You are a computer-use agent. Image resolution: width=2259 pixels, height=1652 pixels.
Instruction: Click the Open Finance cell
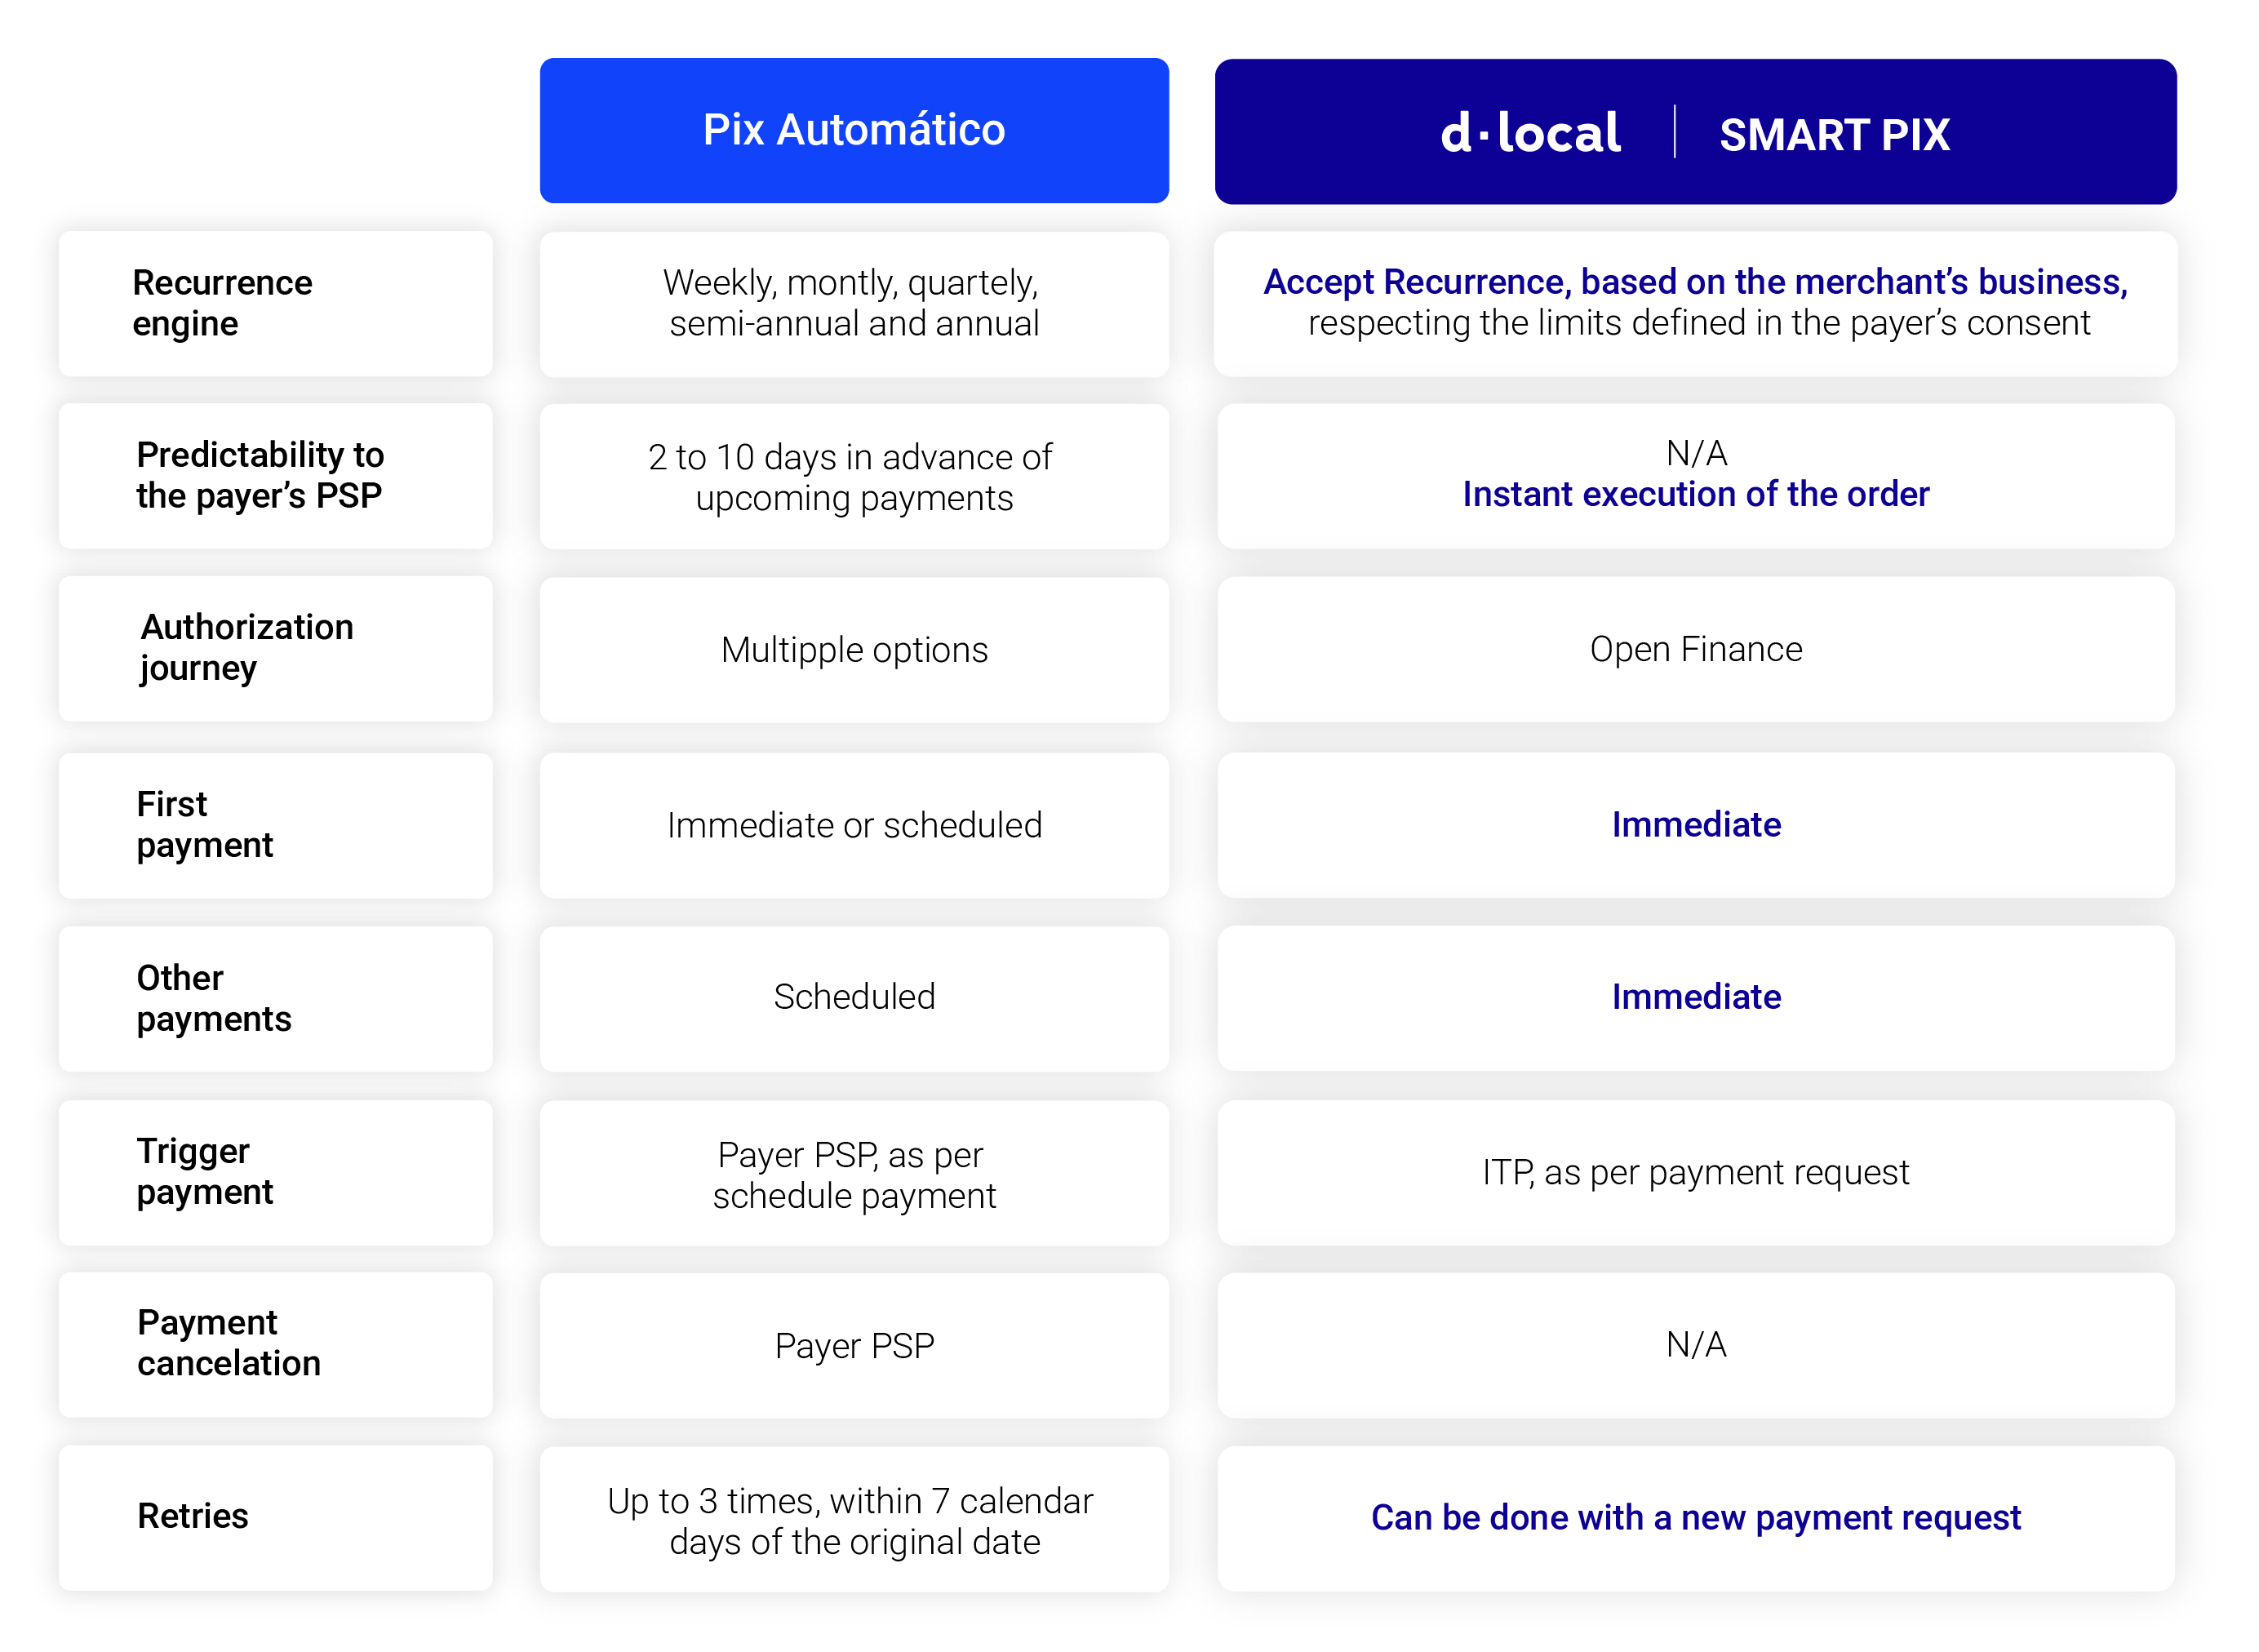coord(1696,649)
